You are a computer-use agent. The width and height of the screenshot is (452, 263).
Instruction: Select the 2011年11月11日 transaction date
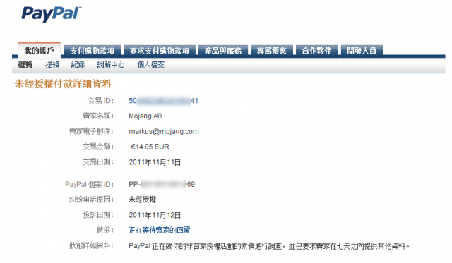155,162
